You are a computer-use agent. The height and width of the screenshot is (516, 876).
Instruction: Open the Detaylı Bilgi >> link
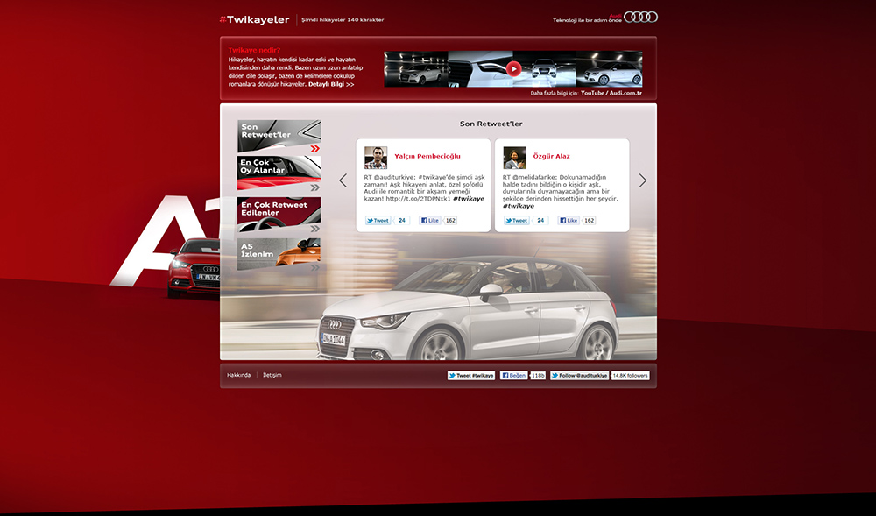(331, 84)
